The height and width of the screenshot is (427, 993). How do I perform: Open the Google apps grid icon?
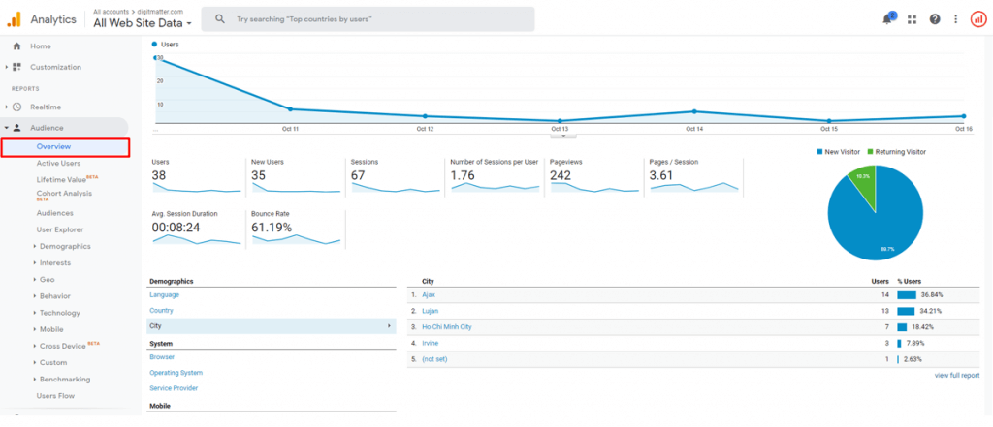pos(912,19)
